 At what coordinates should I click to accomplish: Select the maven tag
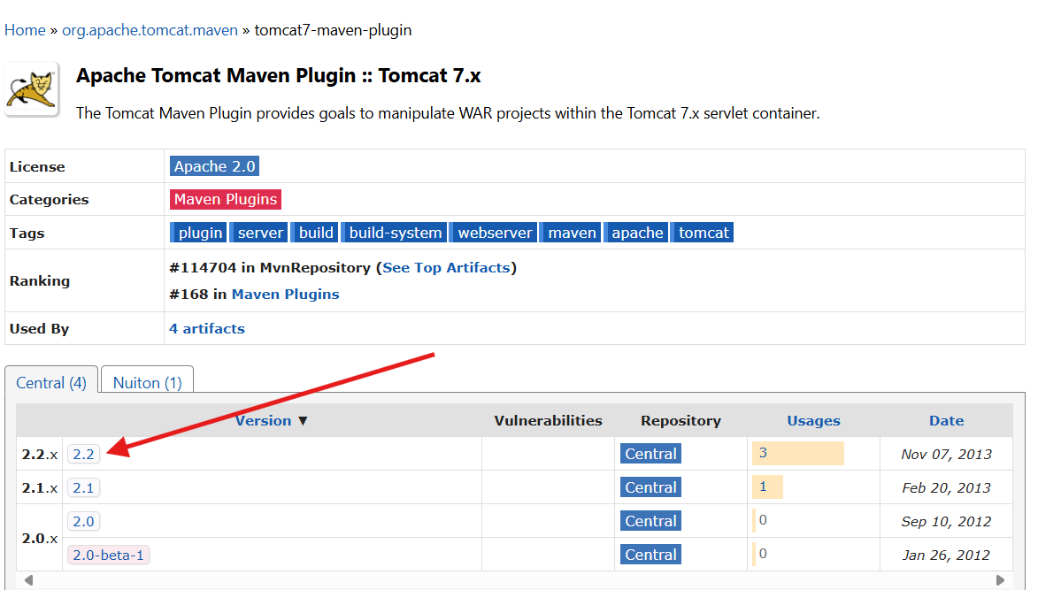(571, 233)
